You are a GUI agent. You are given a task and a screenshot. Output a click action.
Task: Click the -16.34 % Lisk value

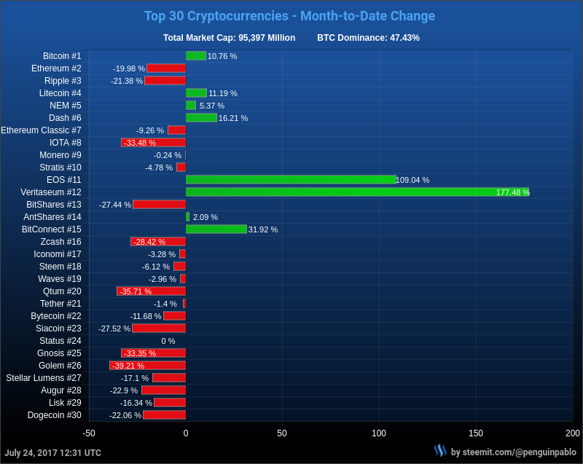click(x=136, y=403)
